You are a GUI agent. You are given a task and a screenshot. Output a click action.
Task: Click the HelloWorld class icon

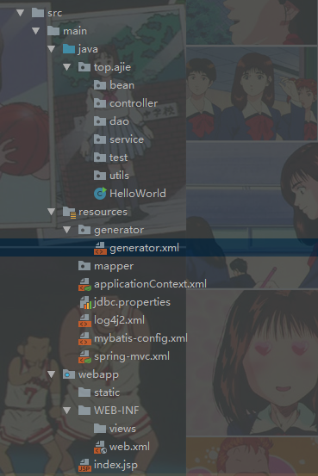pyautogui.click(x=100, y=194)
